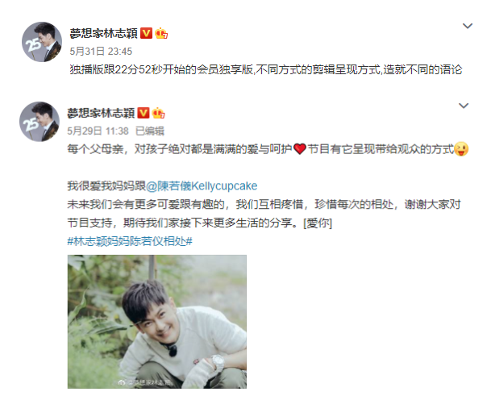Open the #林志颖妈妈陈若仪相处# hashtag topic
The width and height of the screenshot is (491, 404).
[x=130, y=241]
